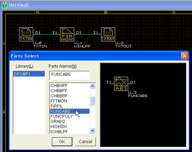192x152 pixels.
Task: Pick GRAEQ from the list
Action: [70, 121]
